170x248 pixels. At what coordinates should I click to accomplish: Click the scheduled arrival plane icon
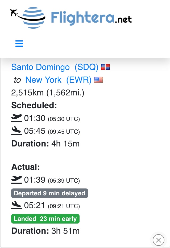click(x=16, y=131)
